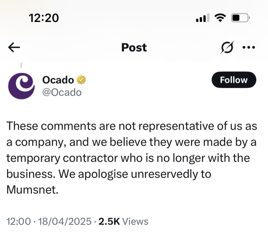Tap the Post header title
The width and height of the screenshot is (268, 235).
tap(134, 48)
